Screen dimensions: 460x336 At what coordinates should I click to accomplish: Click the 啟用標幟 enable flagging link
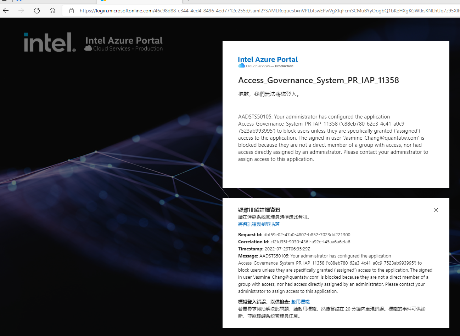tap(301, 302)
